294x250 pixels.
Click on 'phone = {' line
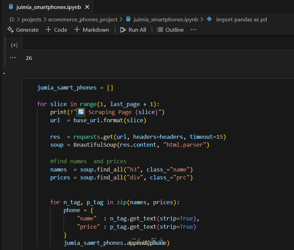pyautogui.click(x=78, y=210)
